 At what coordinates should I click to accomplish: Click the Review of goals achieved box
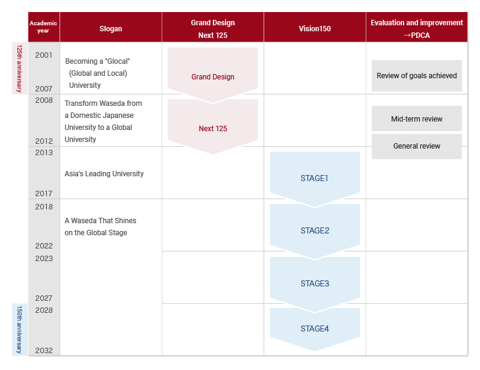417,76
